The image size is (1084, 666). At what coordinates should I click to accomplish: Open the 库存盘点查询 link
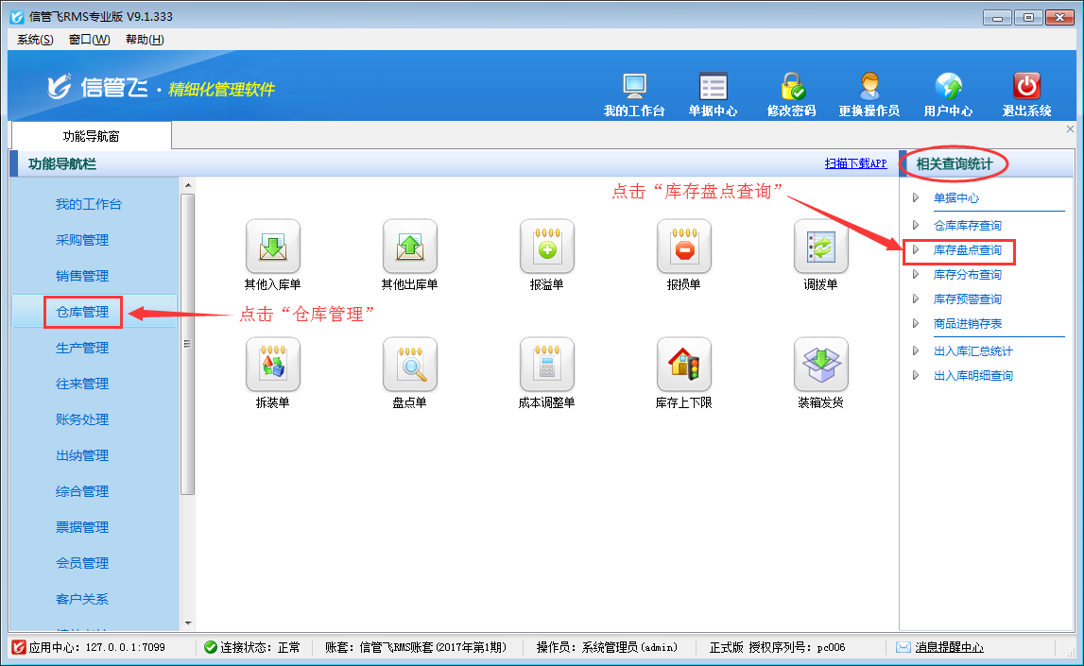coord(967,251)
